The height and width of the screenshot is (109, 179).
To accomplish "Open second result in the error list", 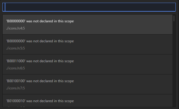I will pos(88,44).
